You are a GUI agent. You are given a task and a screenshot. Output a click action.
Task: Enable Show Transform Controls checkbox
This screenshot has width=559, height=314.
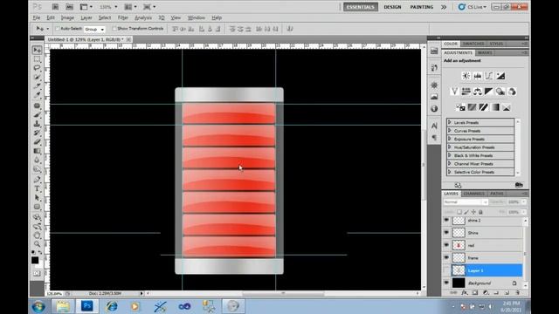(114, 29)
